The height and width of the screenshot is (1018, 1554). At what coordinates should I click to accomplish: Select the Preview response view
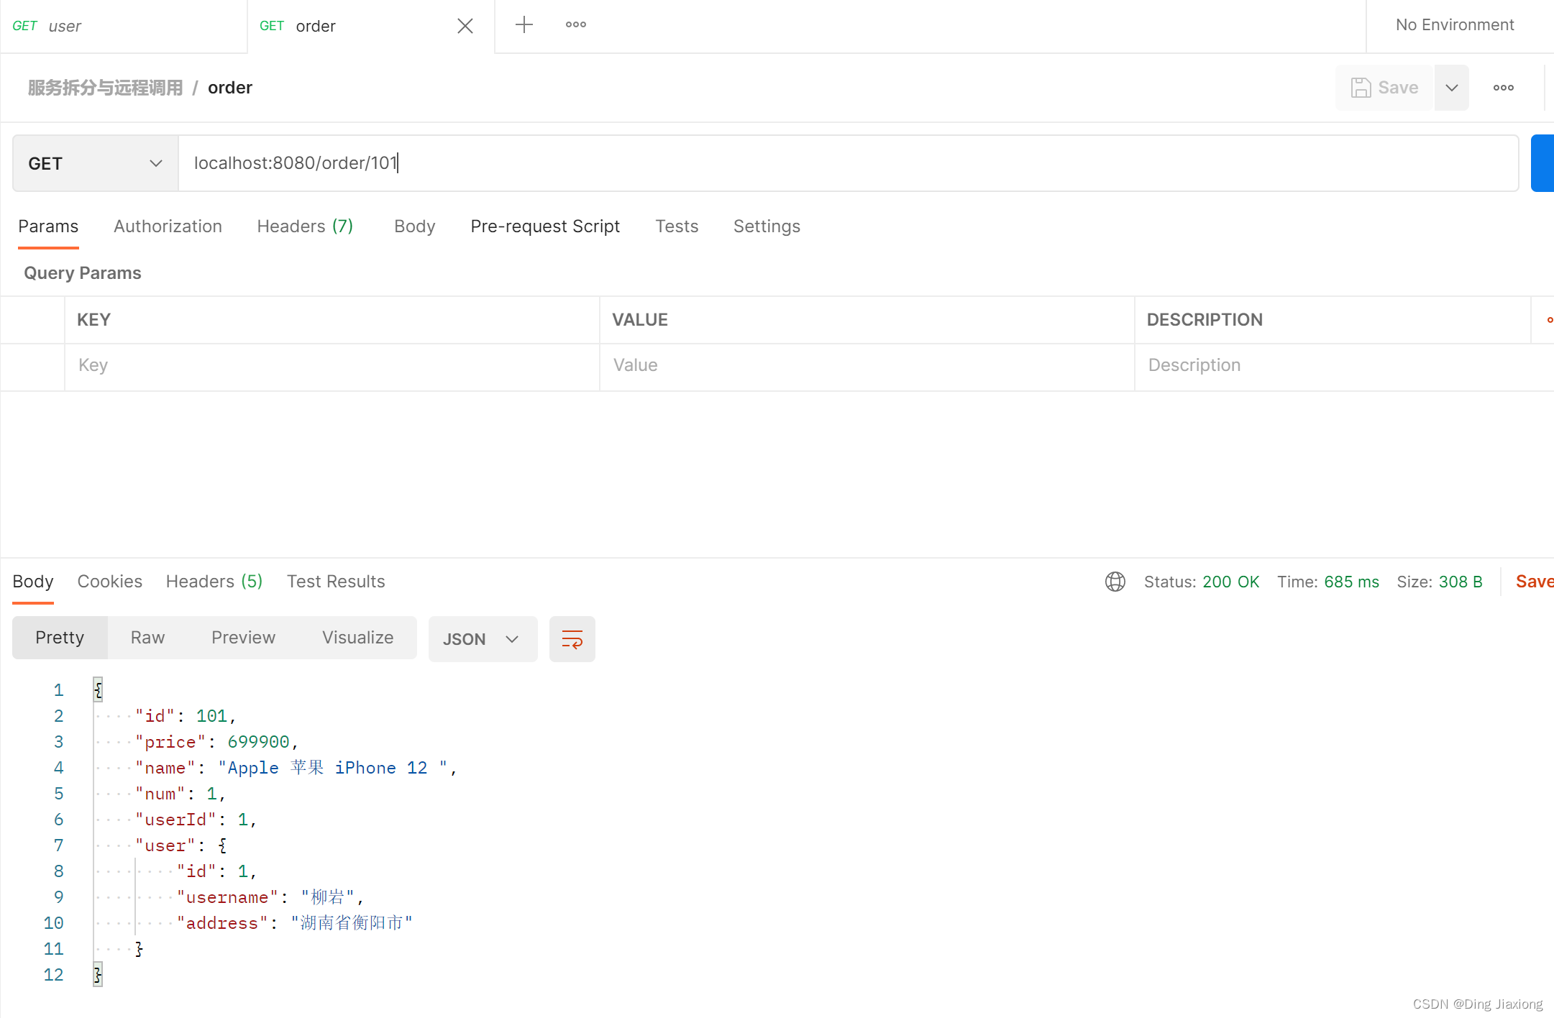coord(243,638)
